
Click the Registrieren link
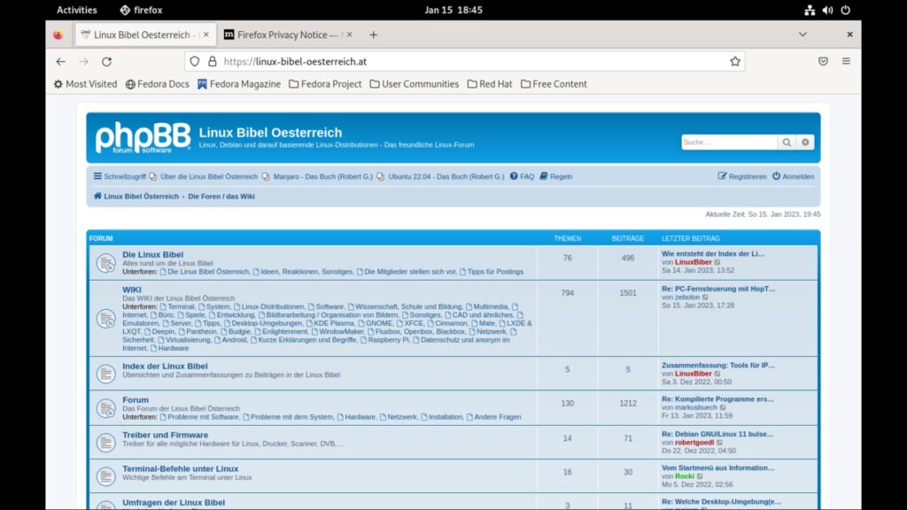pos(742,176)
